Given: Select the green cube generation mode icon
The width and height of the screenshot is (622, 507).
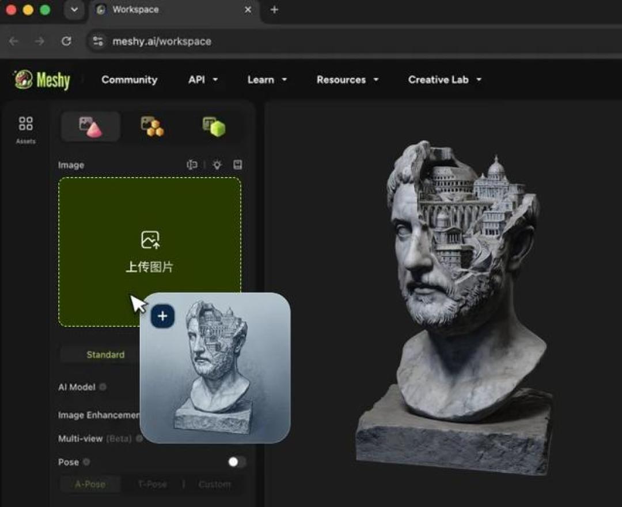Looking at the screenshot, I should 214,127.
